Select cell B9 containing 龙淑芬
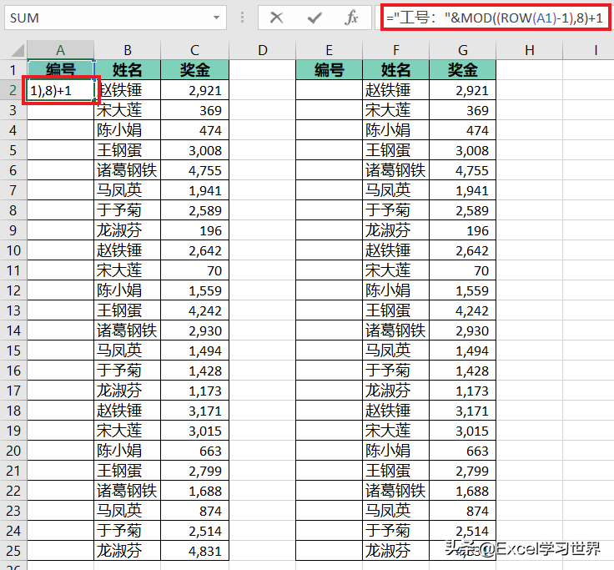 pyautogui.click(x=128, y=230)
